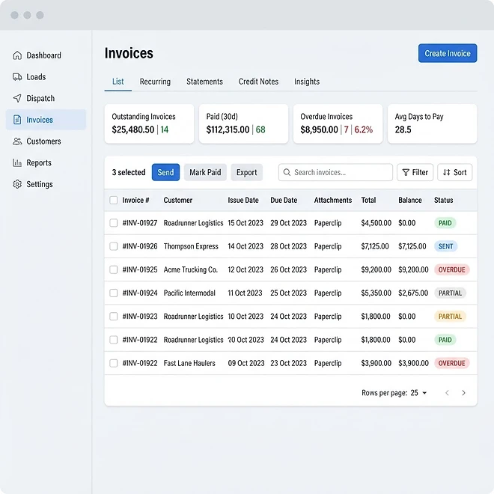Click the Customers people icon
The image size is (494, 494).
[17, 141]
